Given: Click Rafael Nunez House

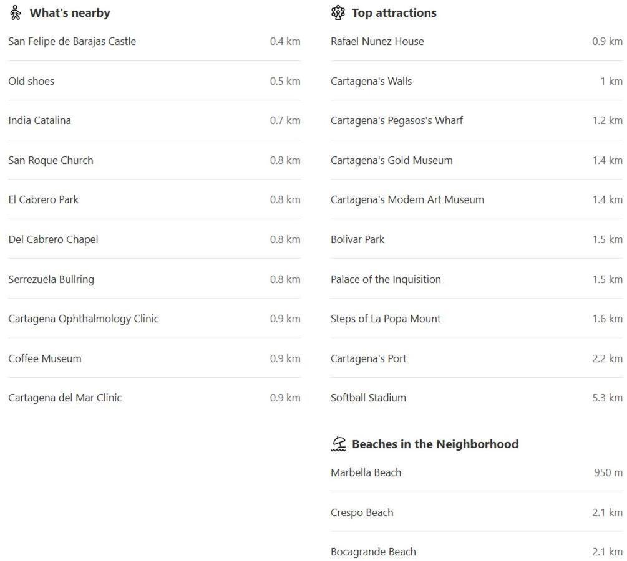Looking at the screenshot, I should (377, 41).
